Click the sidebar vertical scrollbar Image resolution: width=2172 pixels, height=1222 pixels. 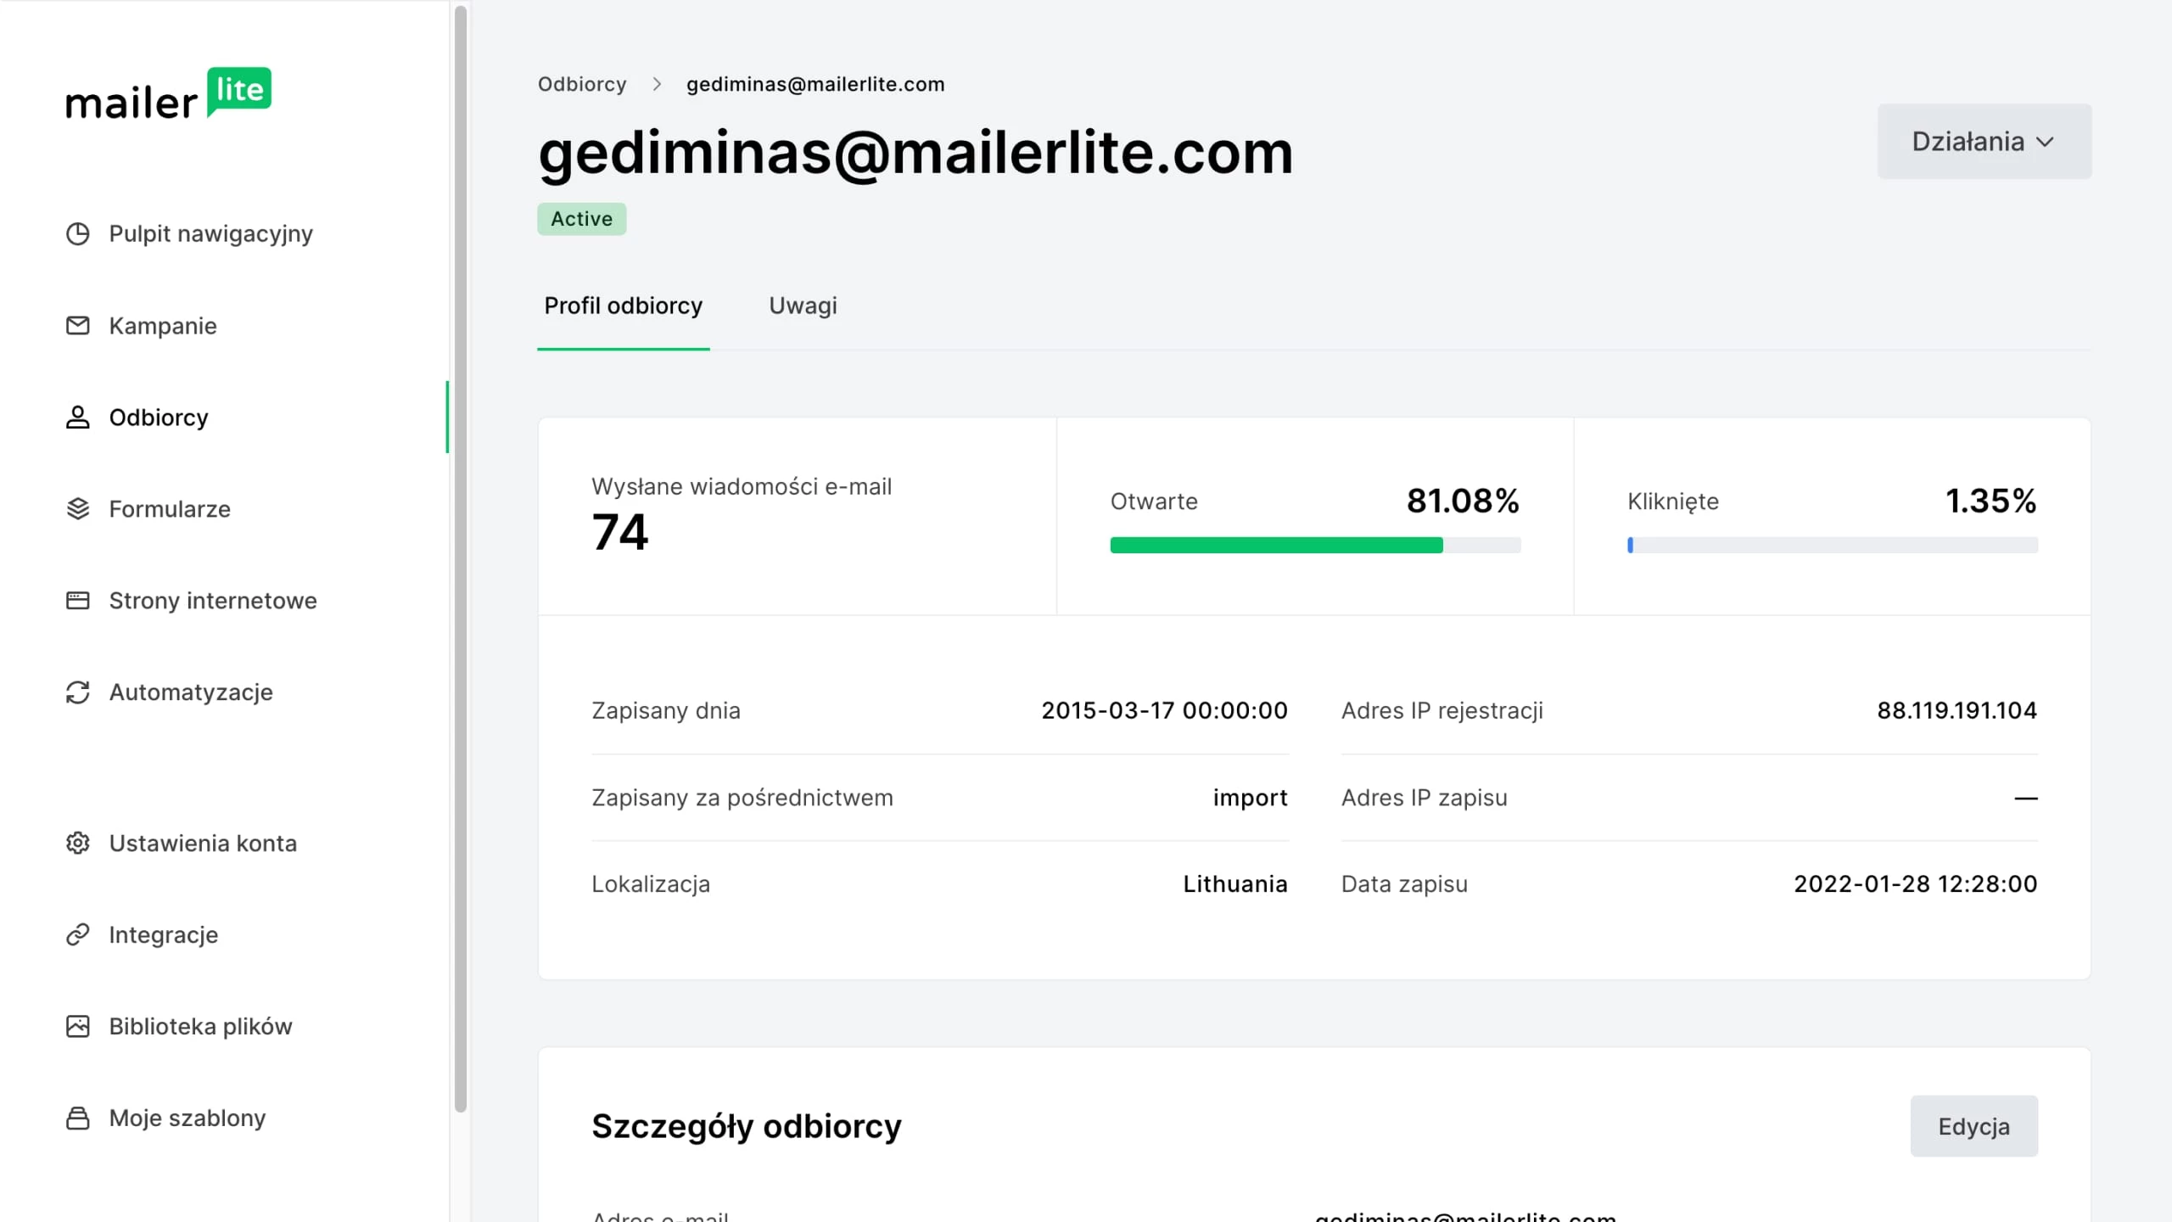461,558
